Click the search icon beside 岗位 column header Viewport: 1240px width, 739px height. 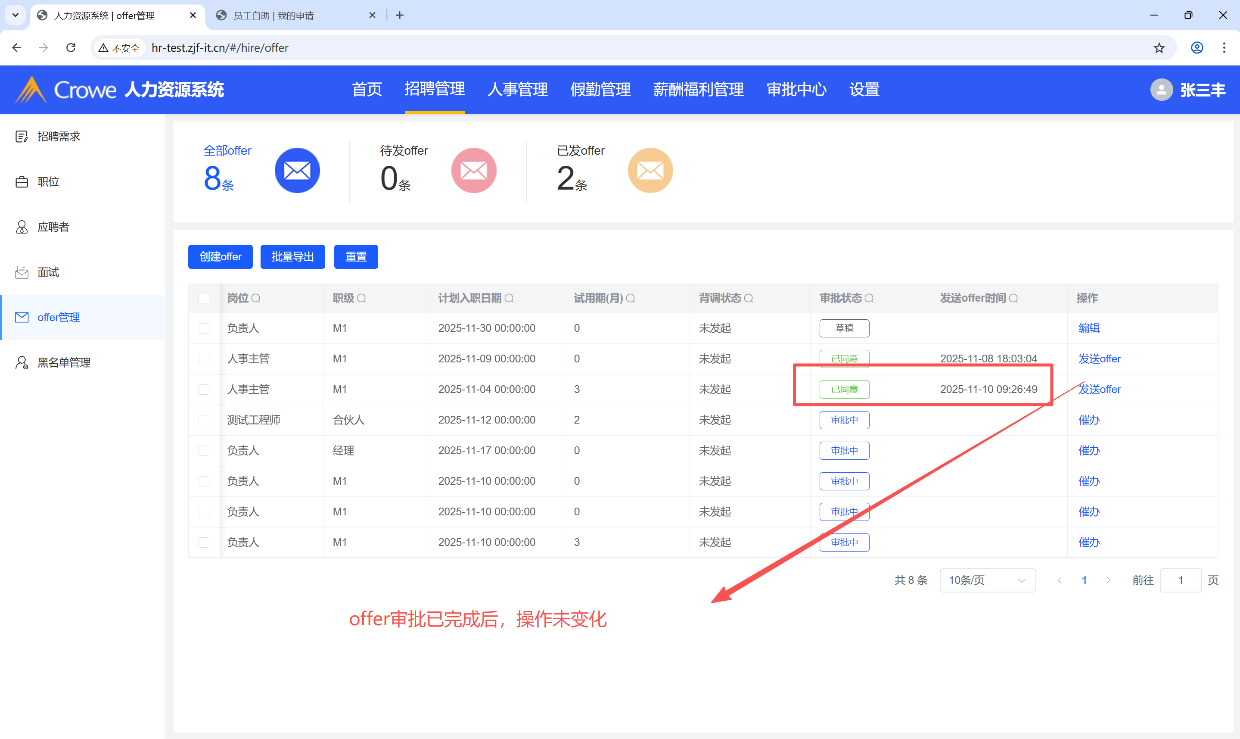click(x=256, y=298)
